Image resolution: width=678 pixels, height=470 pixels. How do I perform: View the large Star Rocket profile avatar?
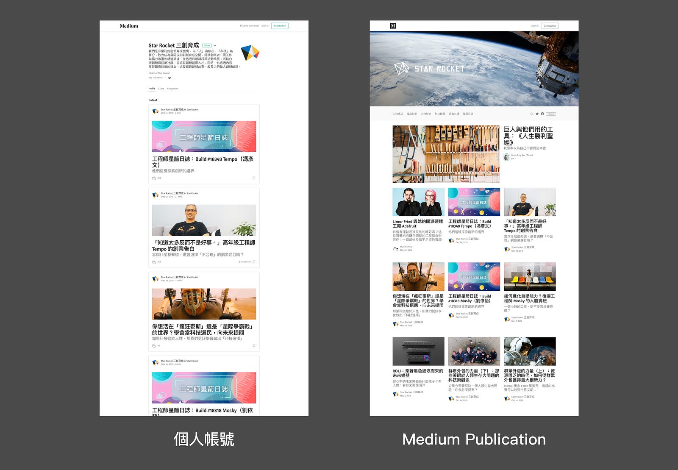(250, 53)
